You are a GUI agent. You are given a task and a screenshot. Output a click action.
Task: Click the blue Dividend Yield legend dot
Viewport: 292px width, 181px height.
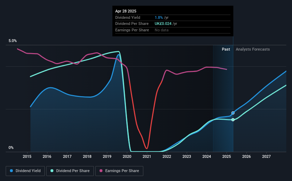(11, 171)
